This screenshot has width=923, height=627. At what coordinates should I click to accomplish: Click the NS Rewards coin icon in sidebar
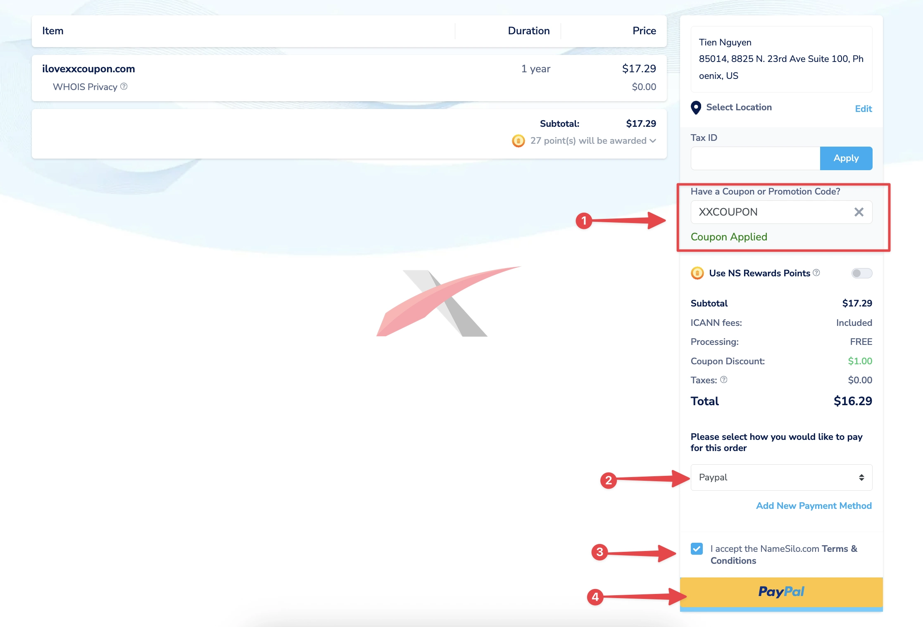(x=697, y=273)
